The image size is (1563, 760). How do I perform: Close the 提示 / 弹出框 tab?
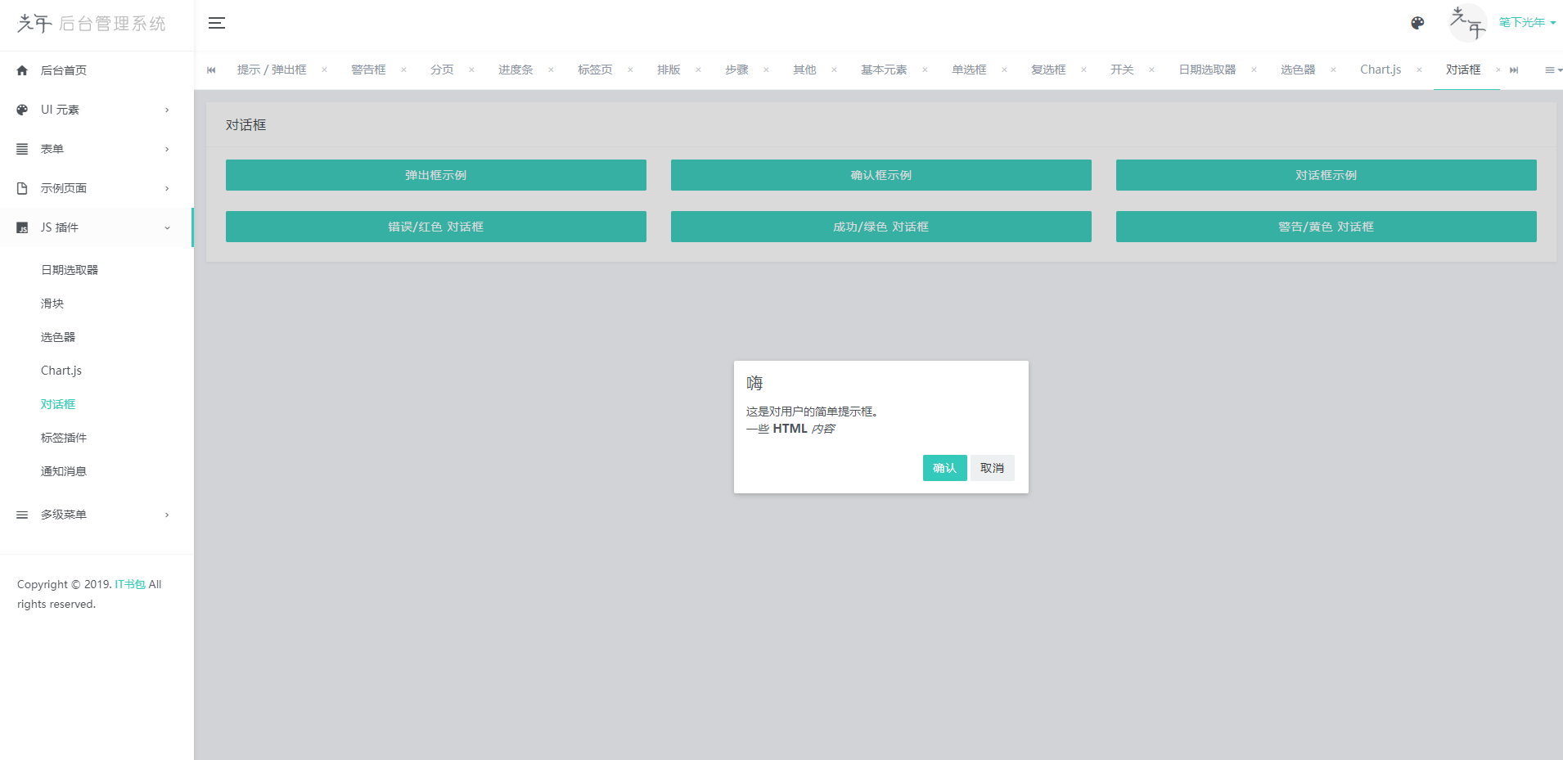coord(324,70)
